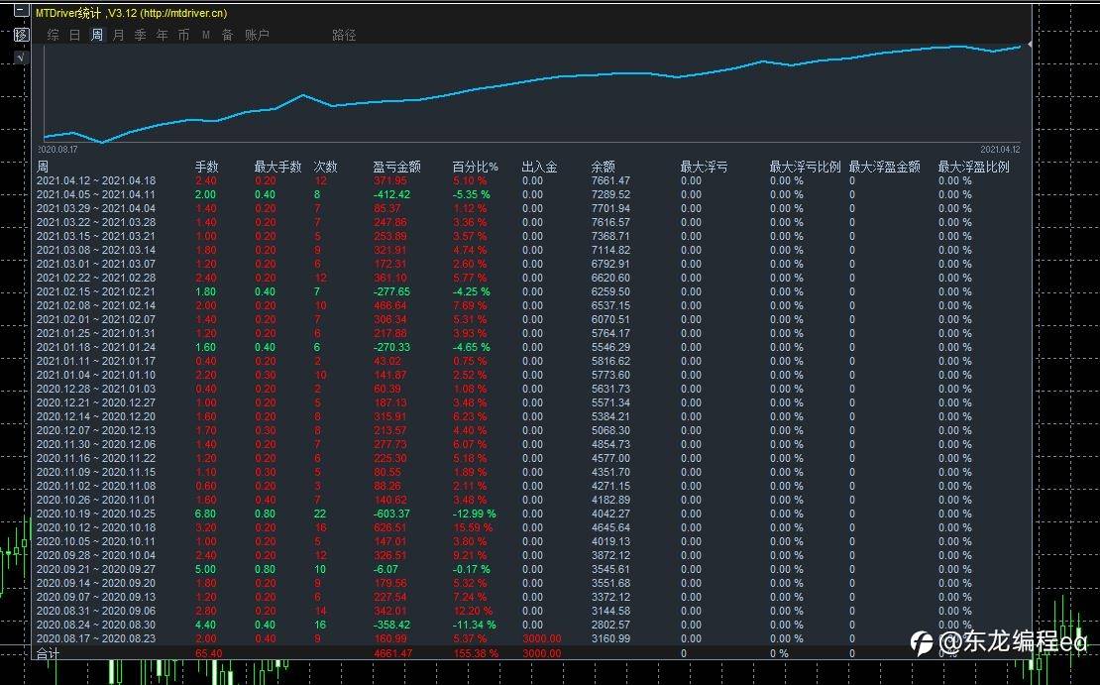Click the √ checkmark button on left edge
Viewport: 1100px width, 685px height.
coord(21,57)
